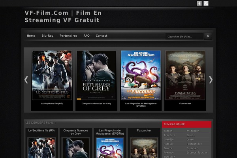Select the Comédie genre

click(169, 139)
